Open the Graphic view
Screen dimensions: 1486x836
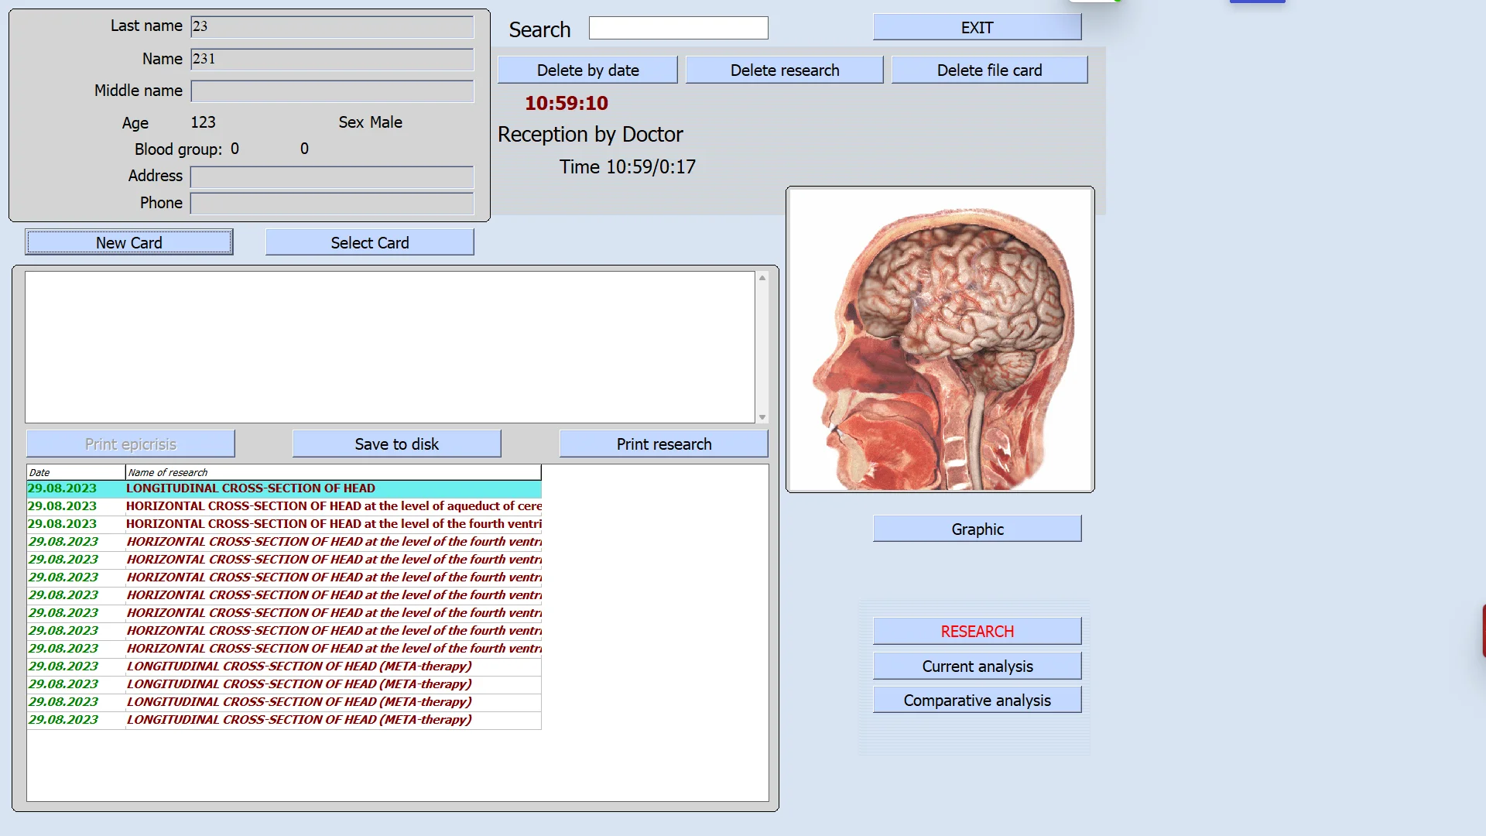coord(977,529)
